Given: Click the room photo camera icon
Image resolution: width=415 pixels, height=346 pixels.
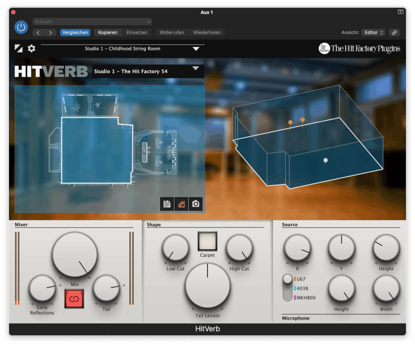Looking at the screenshot, I should pos(196,204).
